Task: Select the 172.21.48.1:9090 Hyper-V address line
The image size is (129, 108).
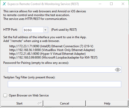Action: tap(47, 54)
